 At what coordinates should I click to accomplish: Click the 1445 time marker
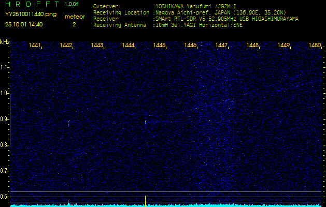159,46
